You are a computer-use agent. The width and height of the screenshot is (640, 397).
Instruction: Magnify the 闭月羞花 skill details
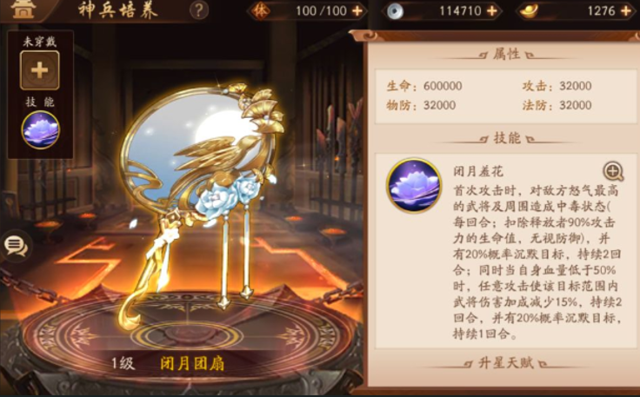tap(613, 171)
